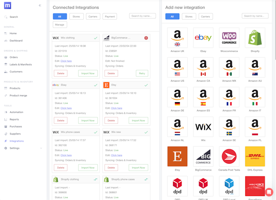Image resolution: width=276 pixels, height=200 pixels.
Task: Select the Shopify integration tile
Action: tap(255, 38)
